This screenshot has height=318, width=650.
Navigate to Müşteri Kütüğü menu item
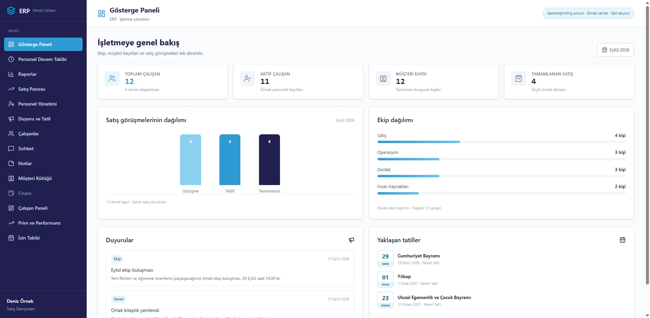click(x=43, y=178)
